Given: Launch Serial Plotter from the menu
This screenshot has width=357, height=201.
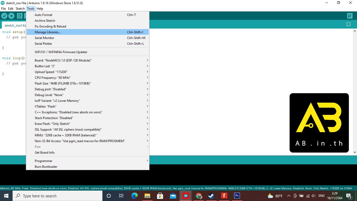Looking at the screenshot, I should (x=88, y=44).
